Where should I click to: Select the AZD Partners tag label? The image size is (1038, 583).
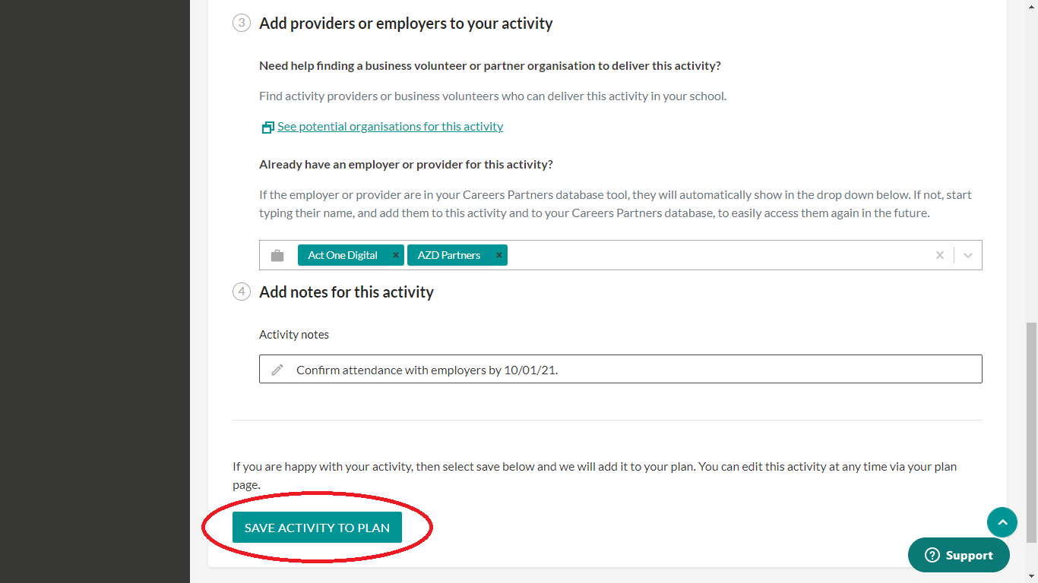click(449, 255)
